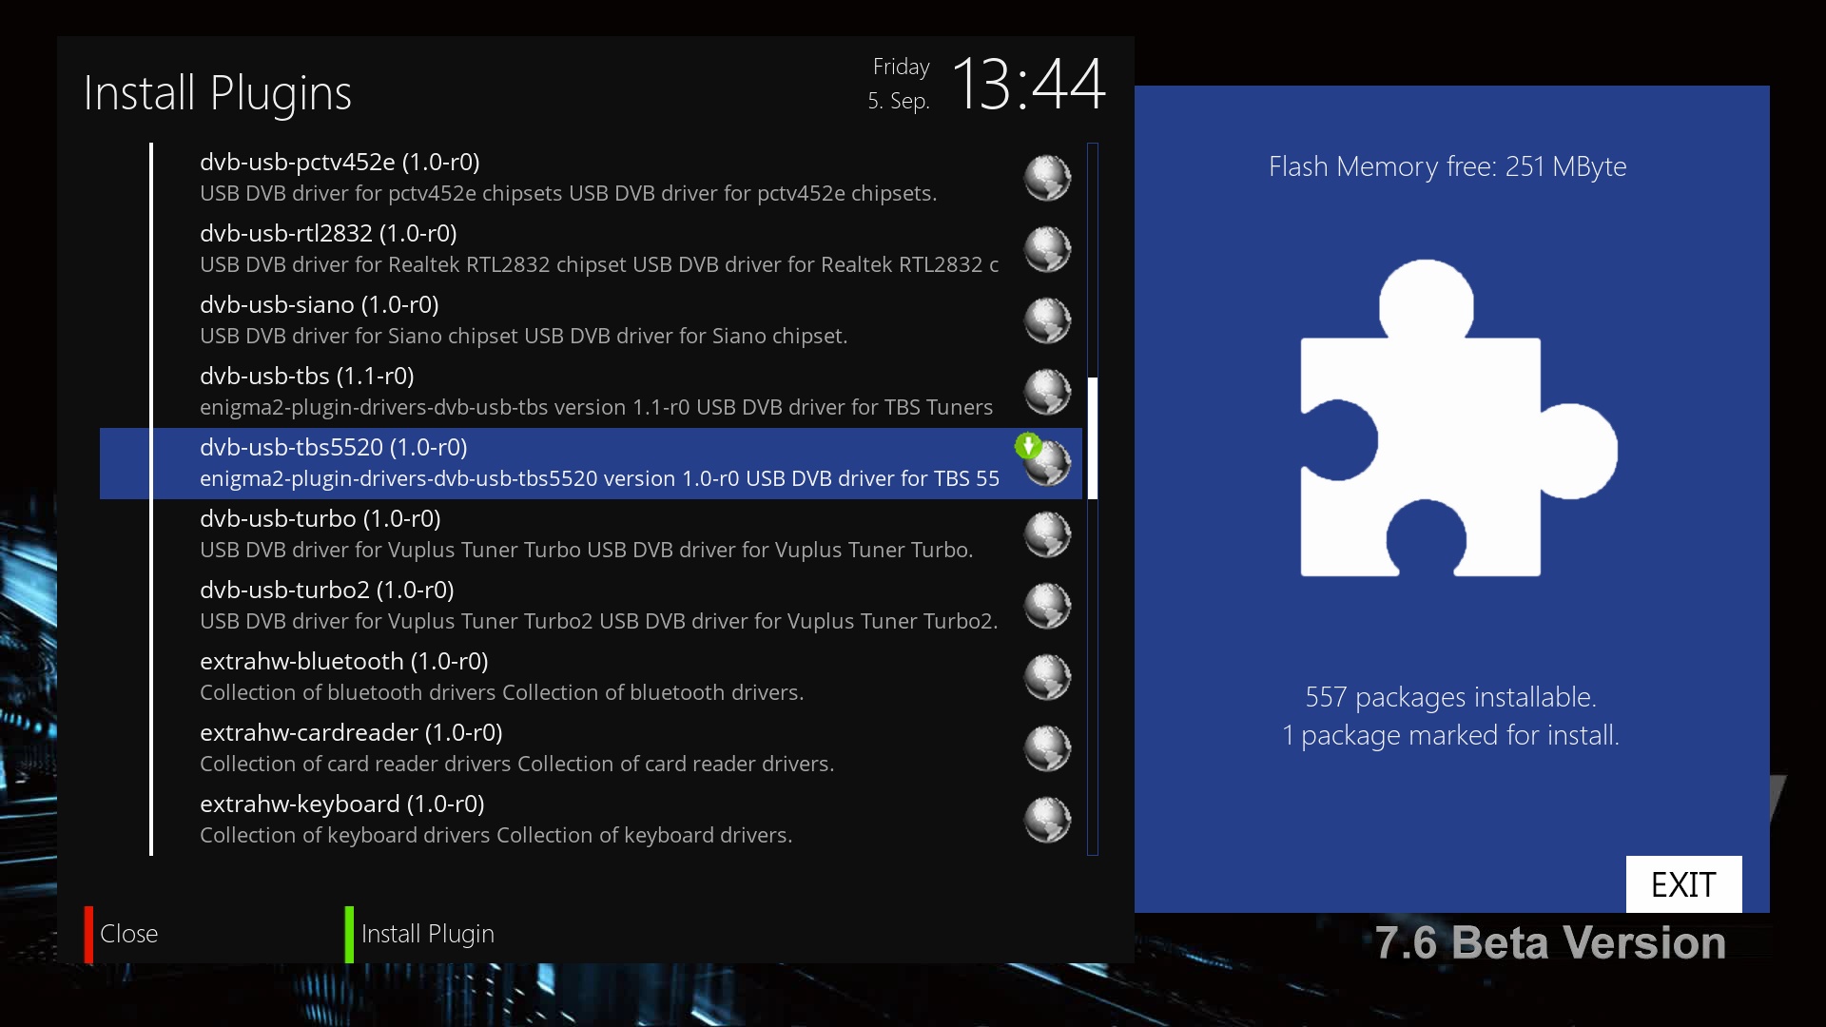Click globe icon for dvb-usb-rtl2832
This screenshot has height=1027, width=1826.
(1047, 249)
